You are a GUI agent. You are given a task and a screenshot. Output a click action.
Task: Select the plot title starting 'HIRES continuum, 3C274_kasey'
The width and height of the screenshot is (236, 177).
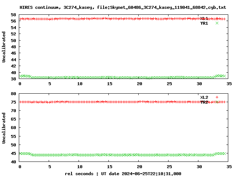123,7
